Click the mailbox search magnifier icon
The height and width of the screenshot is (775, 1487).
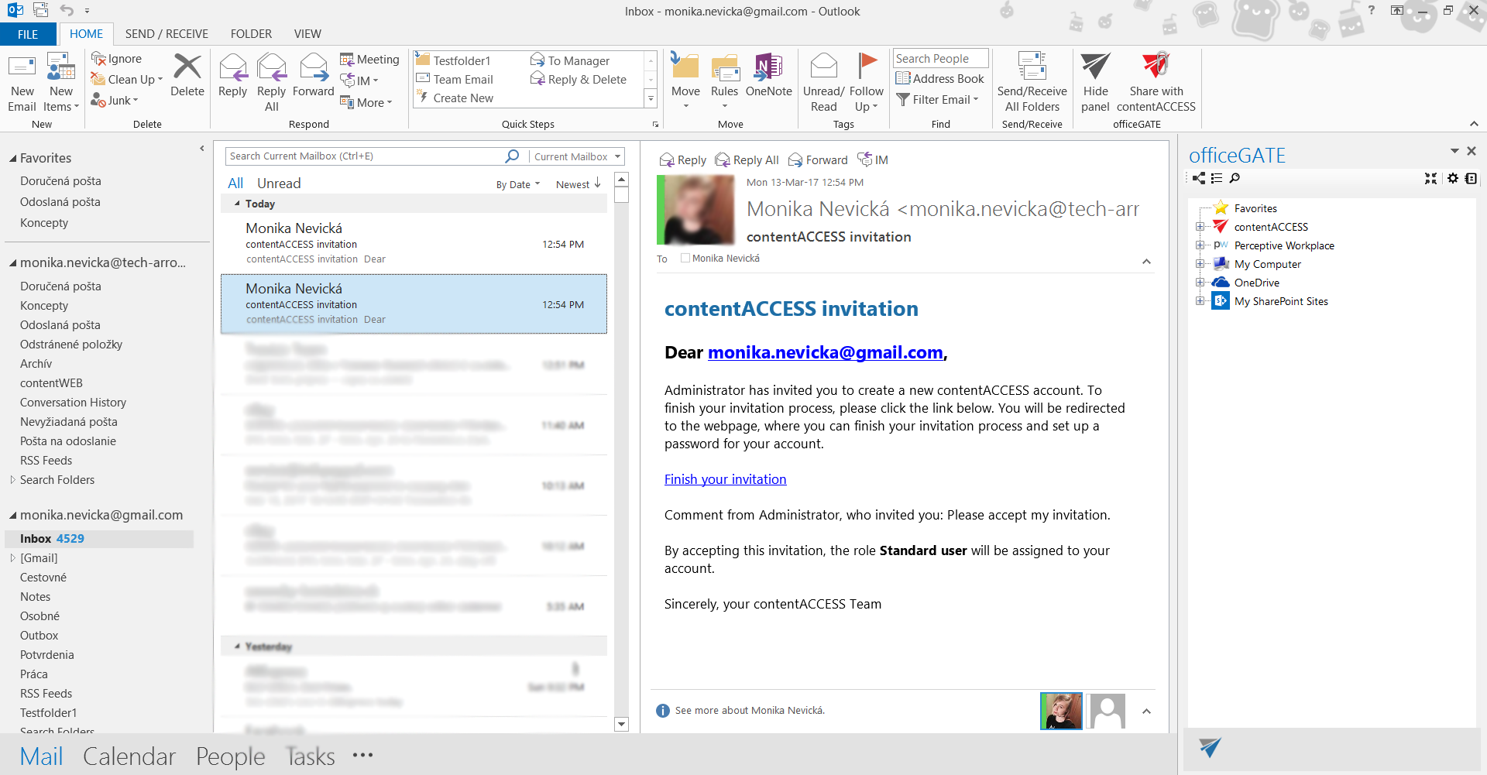coord(512,156)
